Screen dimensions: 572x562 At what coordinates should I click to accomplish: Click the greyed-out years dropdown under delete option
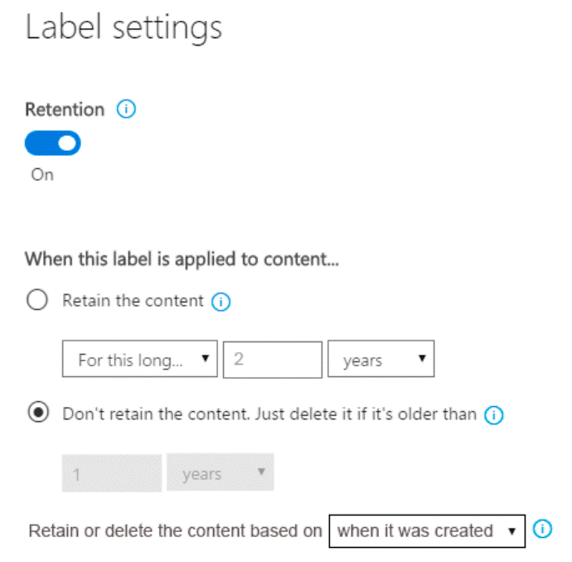coord(221,473)
